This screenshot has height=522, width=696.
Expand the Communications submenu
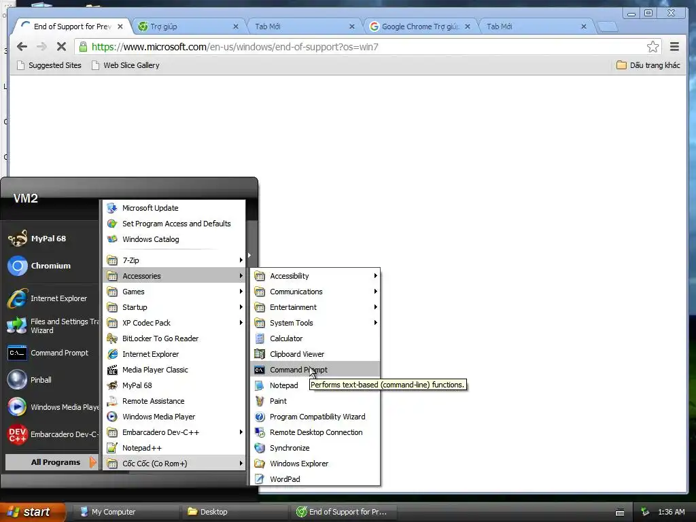(x=315, y=292)
